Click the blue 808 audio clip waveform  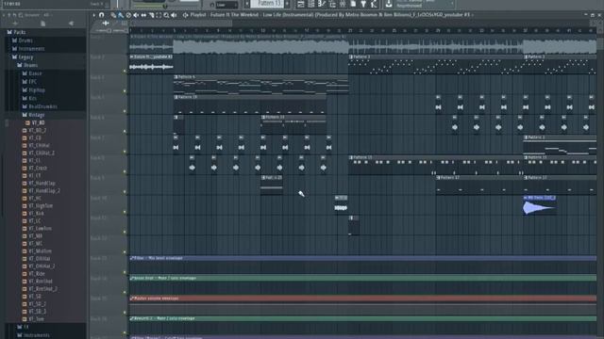(x=539, y=208)
